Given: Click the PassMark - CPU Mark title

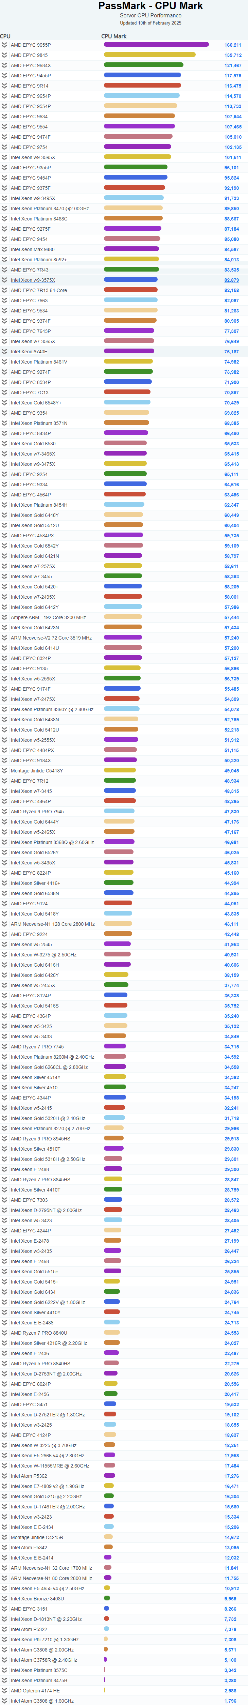Looking at the screenshot, I should [150, 6].
